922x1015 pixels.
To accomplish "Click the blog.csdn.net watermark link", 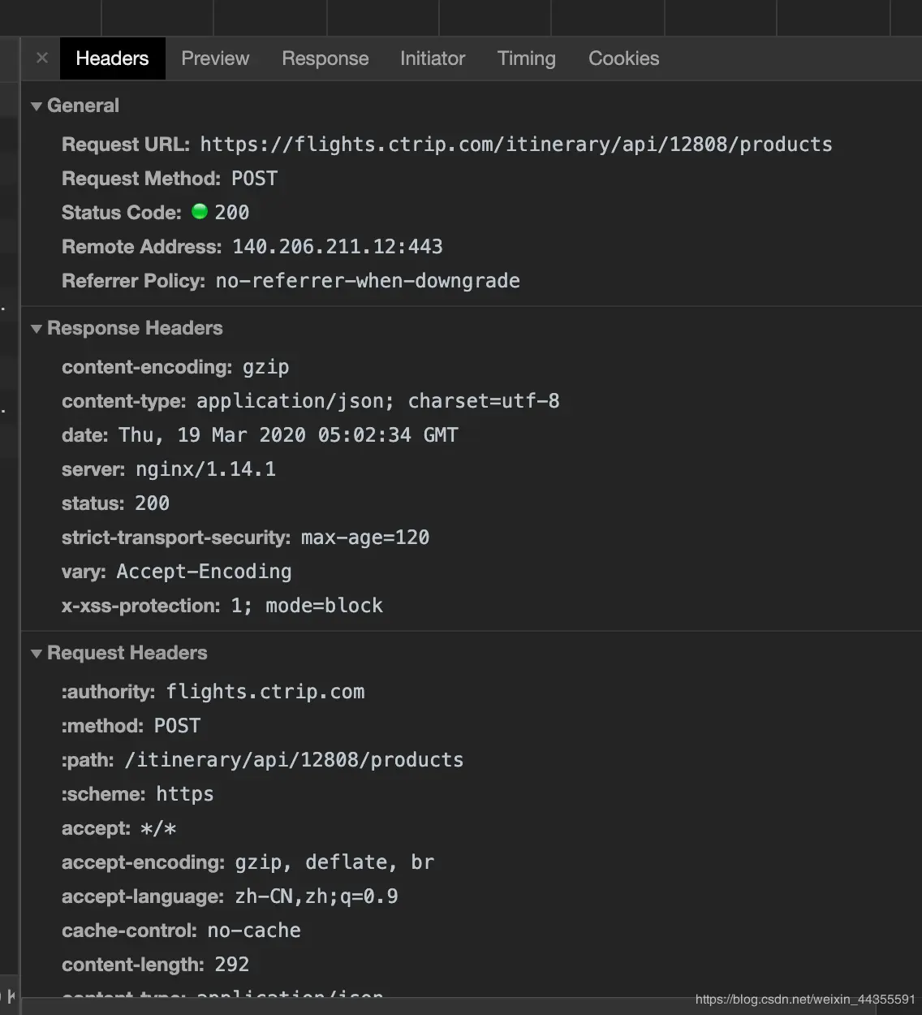I will 804,1000.
